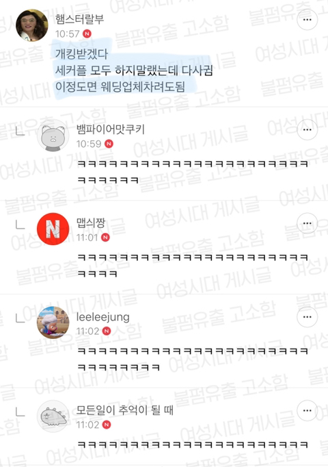This screenshot has height=467, width=328.
Task: Click the red N badge beside 10:57
Action: tap(87, 34)
